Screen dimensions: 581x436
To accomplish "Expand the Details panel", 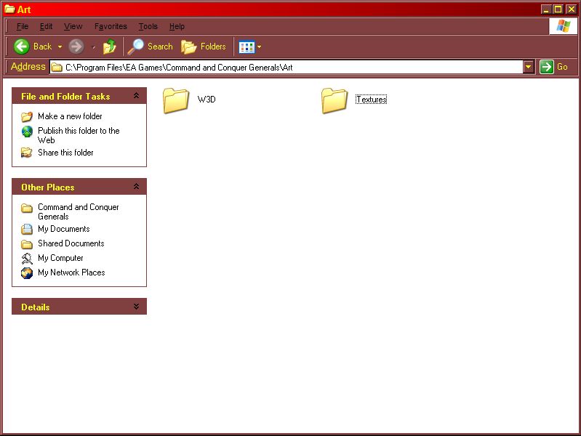I will tap(136, 307).
